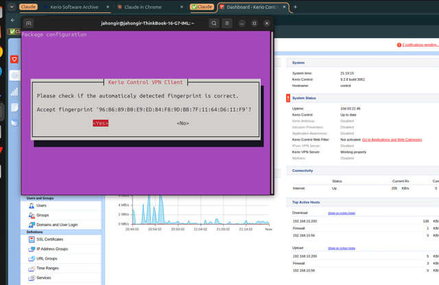Click the Users person icon

click(32, 206)
